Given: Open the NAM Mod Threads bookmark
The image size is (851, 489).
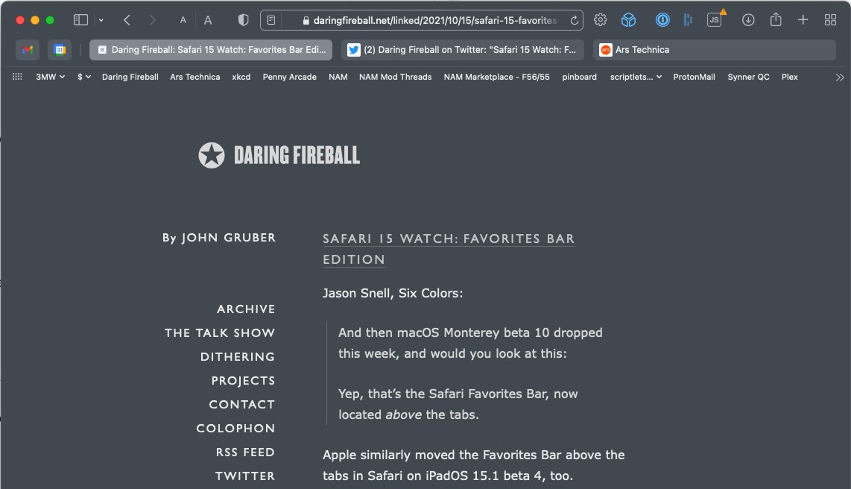Looking at the screenshot, I should tap(395, 77).
